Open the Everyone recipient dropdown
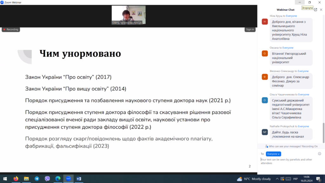325x183 pixels. 273,154
